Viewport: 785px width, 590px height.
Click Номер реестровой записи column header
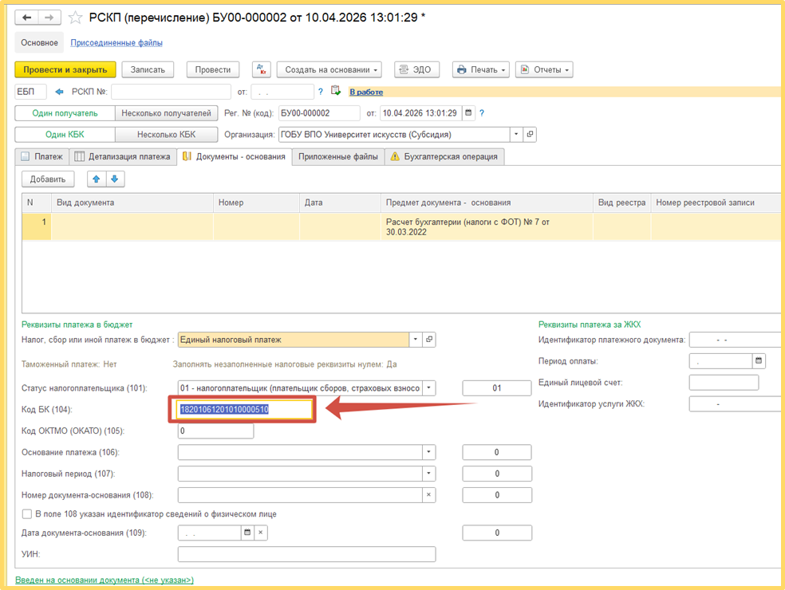(x=716, y=203)
